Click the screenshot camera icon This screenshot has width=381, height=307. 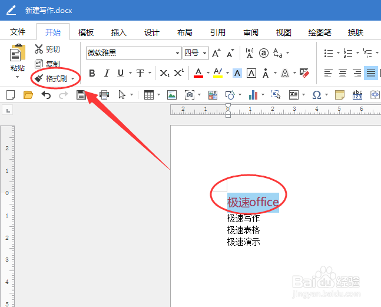pos(190,95)
